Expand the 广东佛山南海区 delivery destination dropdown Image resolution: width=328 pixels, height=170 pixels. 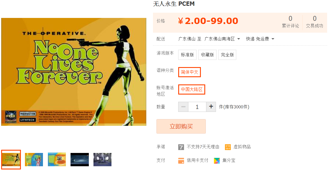222,39
